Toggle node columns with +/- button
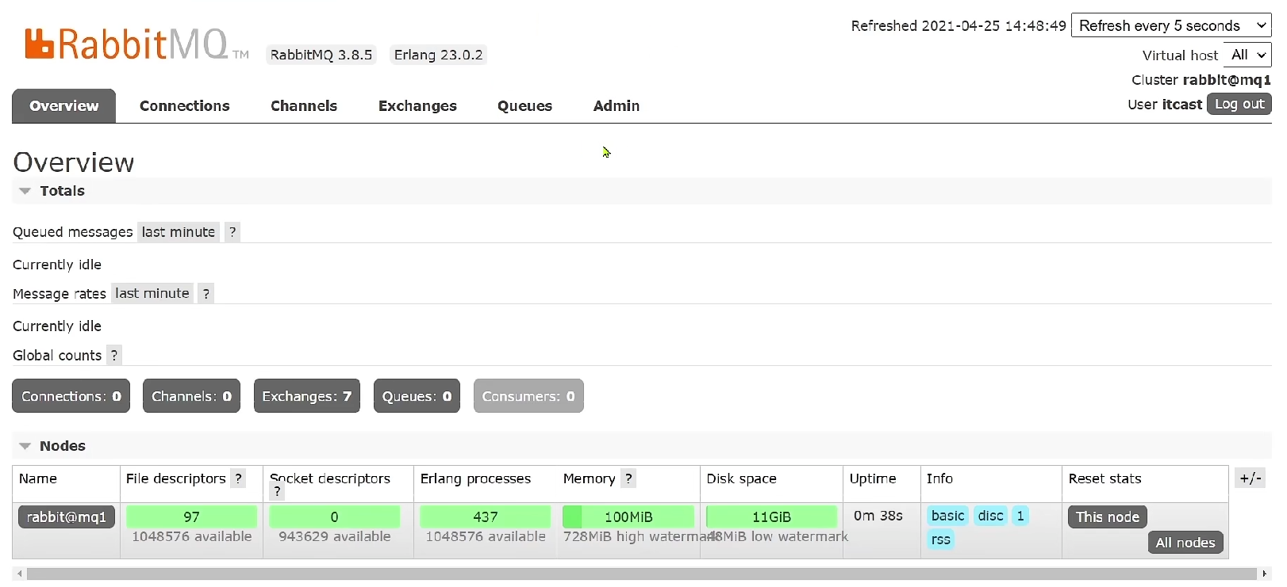This screenshot has width=1287, height=587. tap(1251, 478)
